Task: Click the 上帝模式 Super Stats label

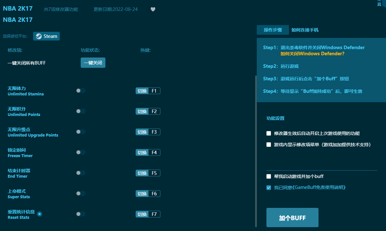Action: 19,194
